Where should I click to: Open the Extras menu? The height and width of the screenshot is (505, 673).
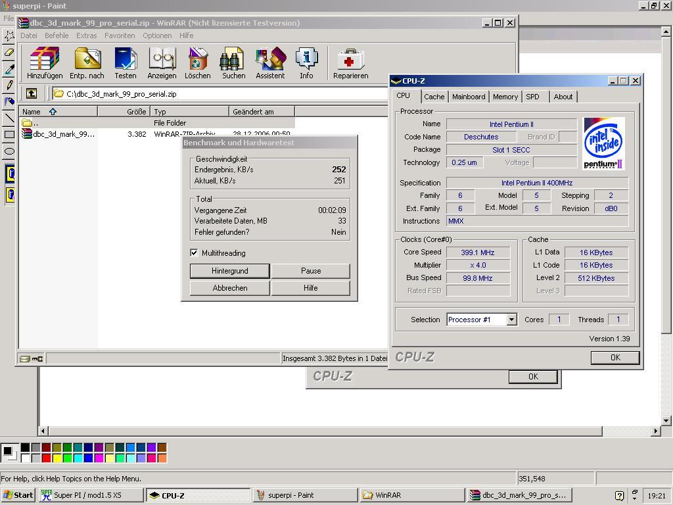pyautogui.click(x=86, y=36)
